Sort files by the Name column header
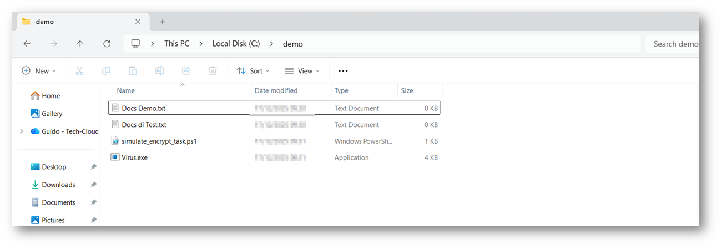 [126, 90]
